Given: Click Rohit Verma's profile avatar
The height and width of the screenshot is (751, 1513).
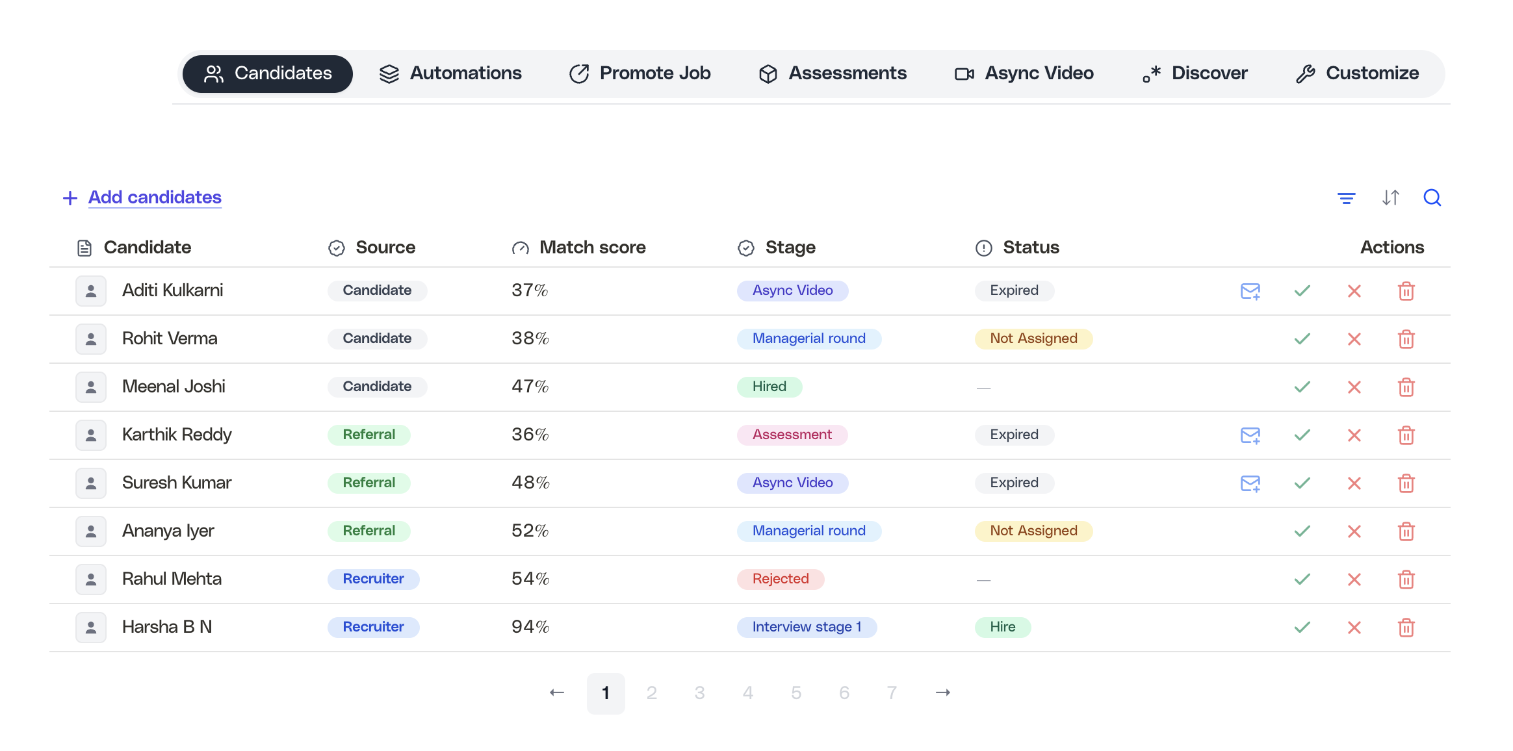Looking at the screenshot, I should pyautogui.click(x=91, y=338).
